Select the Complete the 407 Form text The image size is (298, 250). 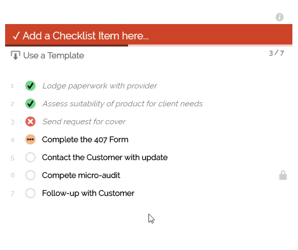tap(85, 140)
